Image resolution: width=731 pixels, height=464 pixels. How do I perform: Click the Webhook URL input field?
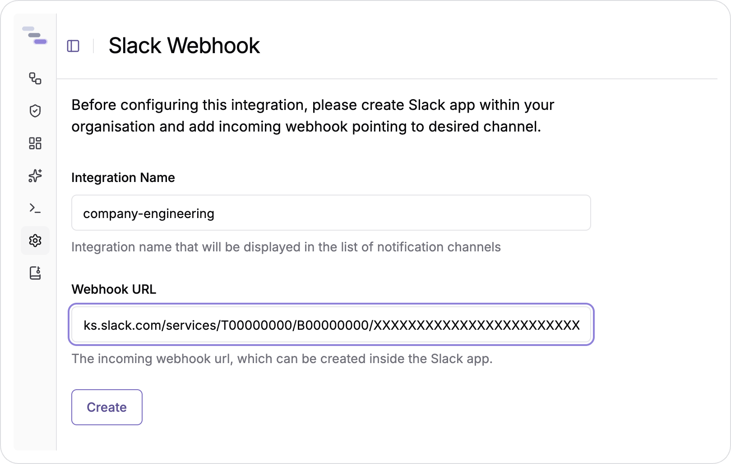tap(331, 324)
